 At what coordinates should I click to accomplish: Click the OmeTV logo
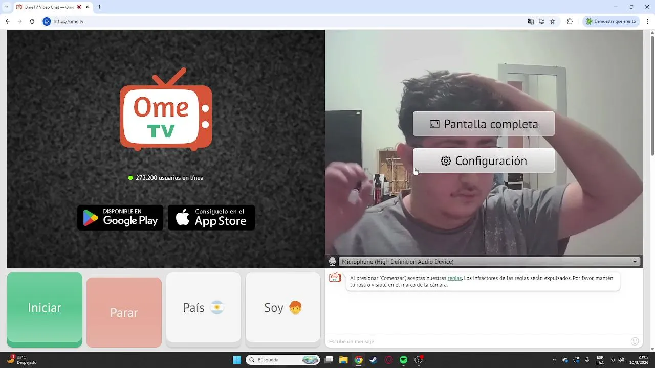click(x=166, y=109)
